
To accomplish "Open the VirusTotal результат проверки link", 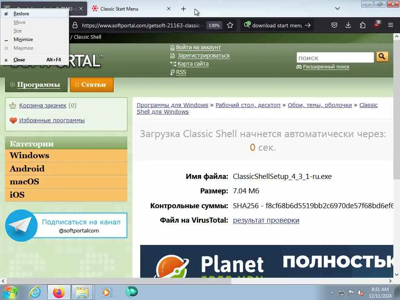I will click(266, 220).
